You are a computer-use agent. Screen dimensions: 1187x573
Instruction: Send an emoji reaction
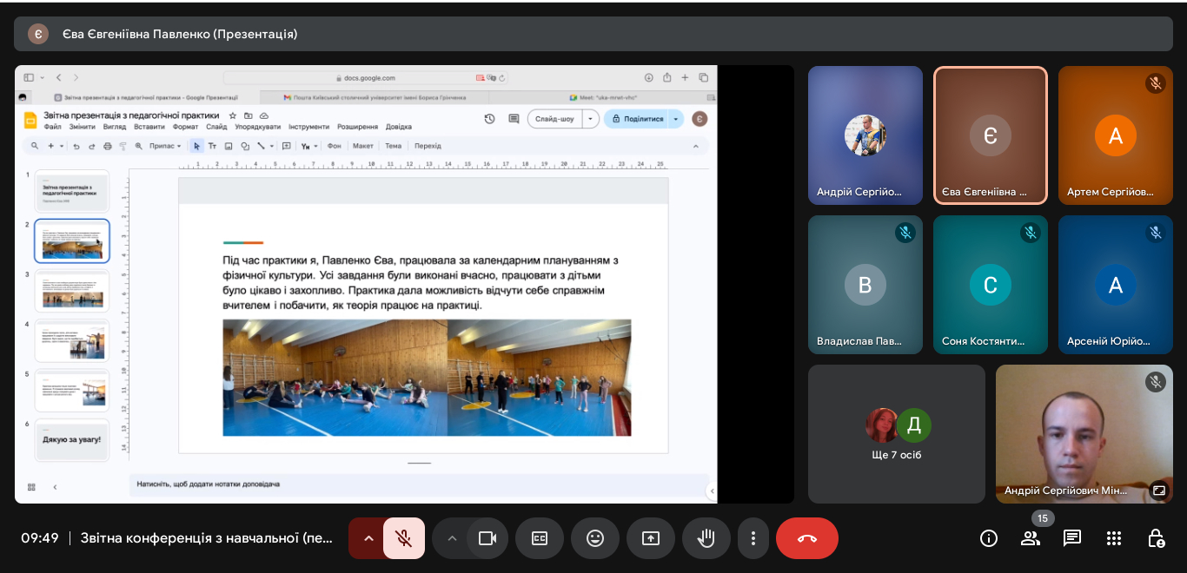tap(595, 538)
